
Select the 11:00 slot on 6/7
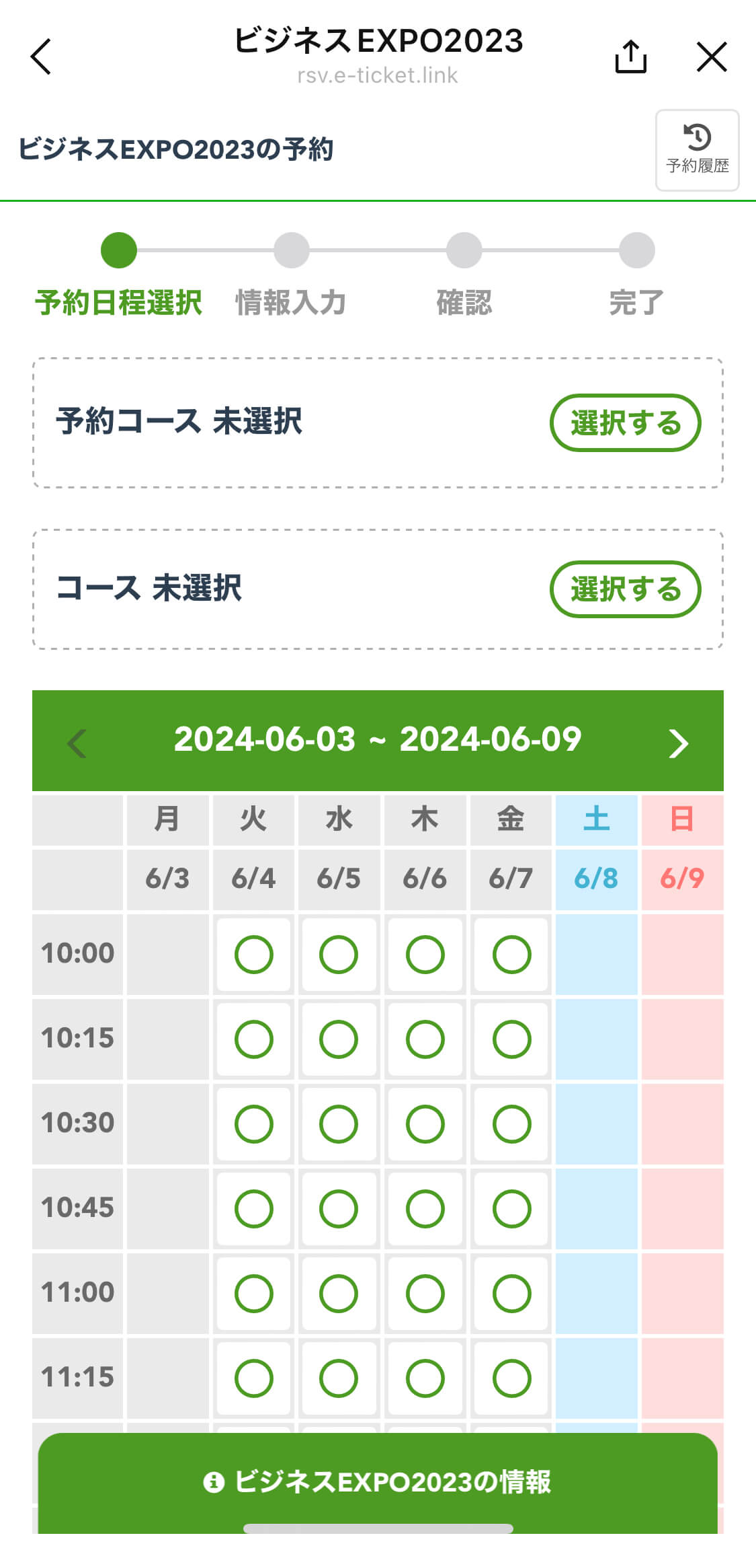511,1293
